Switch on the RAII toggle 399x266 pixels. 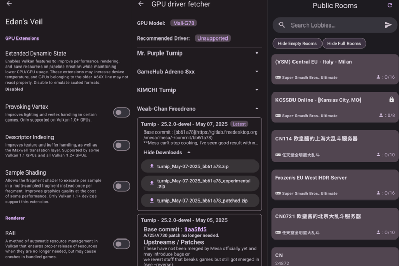pyautogui.click(x=122, y=244)
